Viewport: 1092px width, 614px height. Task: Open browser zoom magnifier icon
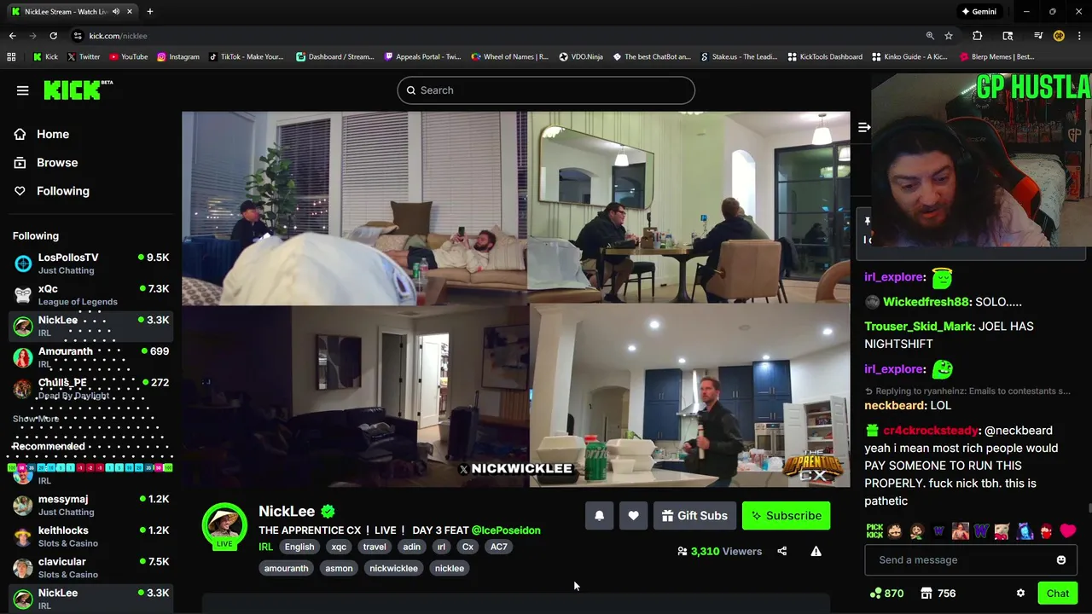pyautogui.click(x=930, y=36)
